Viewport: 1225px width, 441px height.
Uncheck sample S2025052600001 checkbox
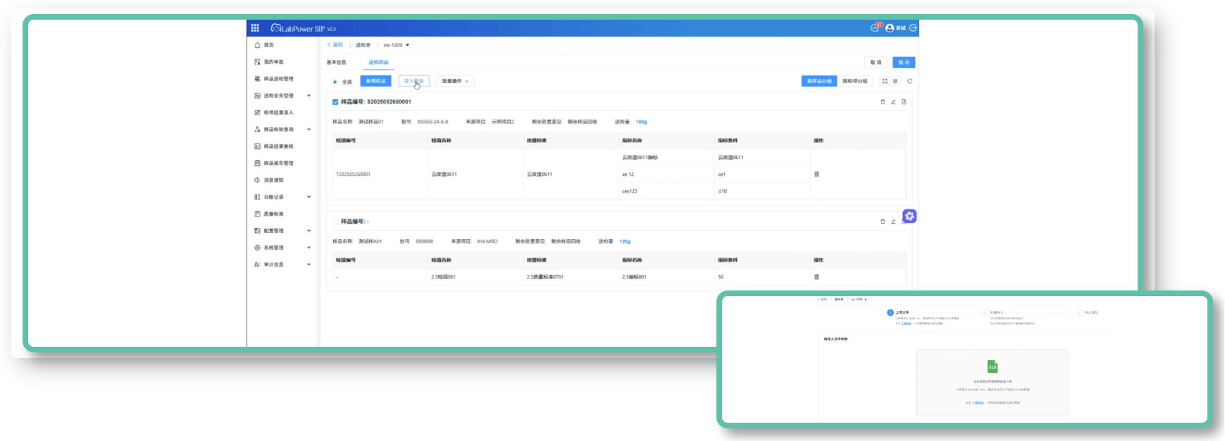(335, 102)
